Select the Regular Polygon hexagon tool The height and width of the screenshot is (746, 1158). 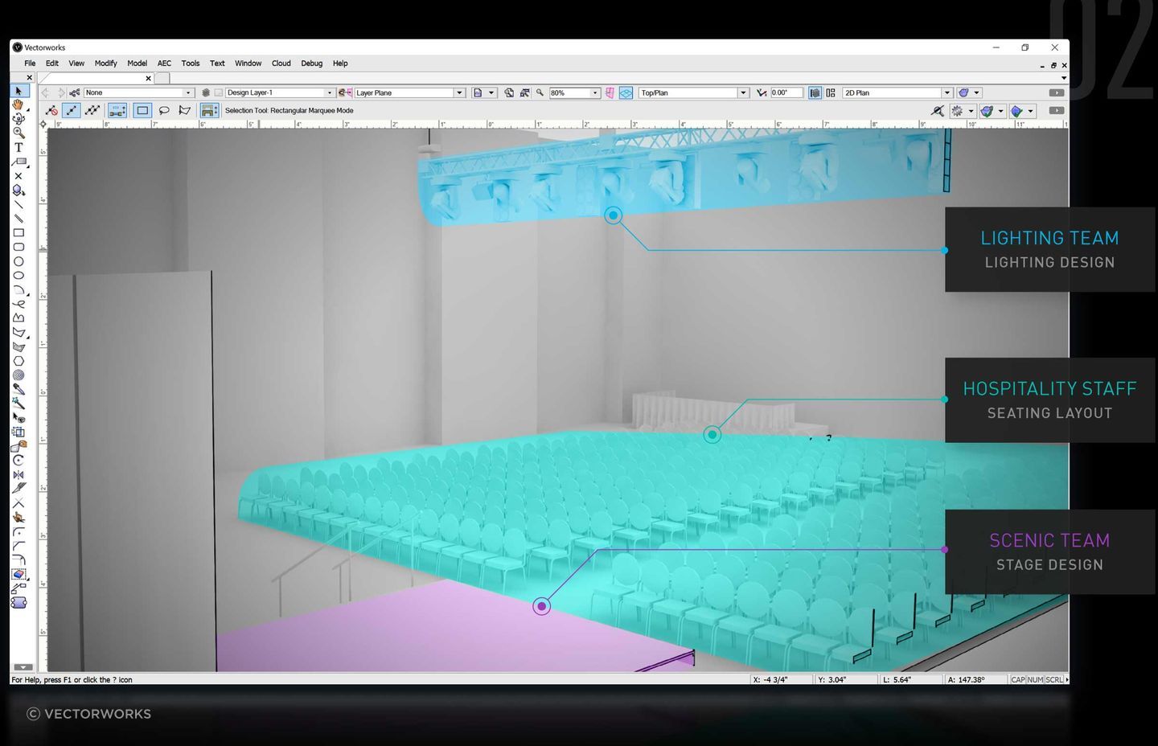click(18, 361)
